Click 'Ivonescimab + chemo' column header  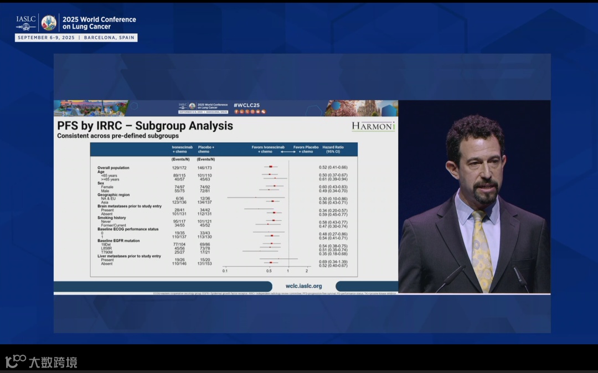182,149
